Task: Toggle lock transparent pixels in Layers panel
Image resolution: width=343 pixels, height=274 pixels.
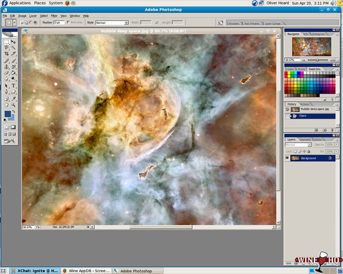Action: click(295, 151)
